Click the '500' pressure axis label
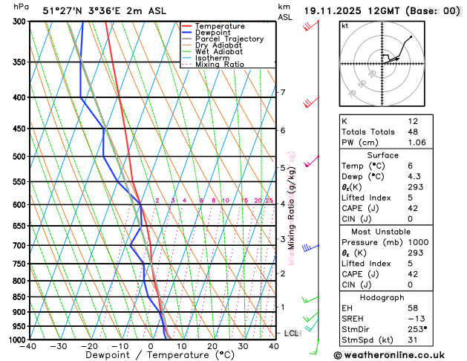 (21, 157)
